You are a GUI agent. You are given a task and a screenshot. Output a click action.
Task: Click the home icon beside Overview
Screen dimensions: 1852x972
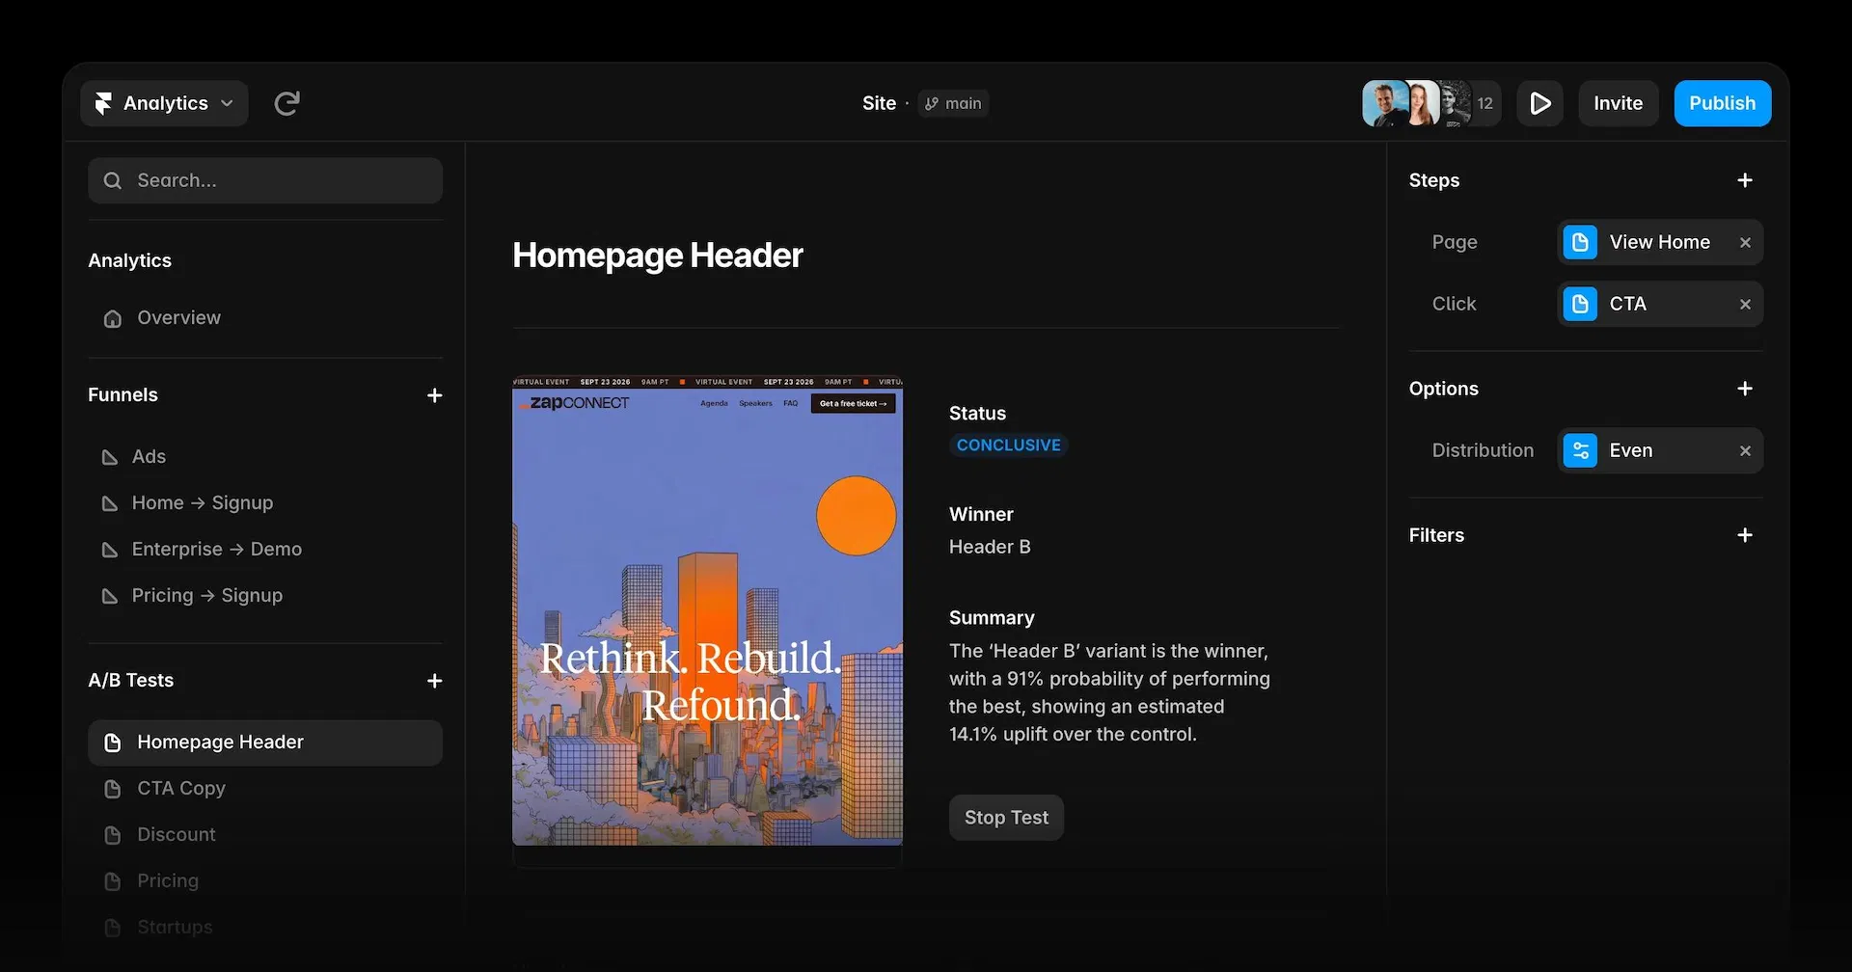113,319
